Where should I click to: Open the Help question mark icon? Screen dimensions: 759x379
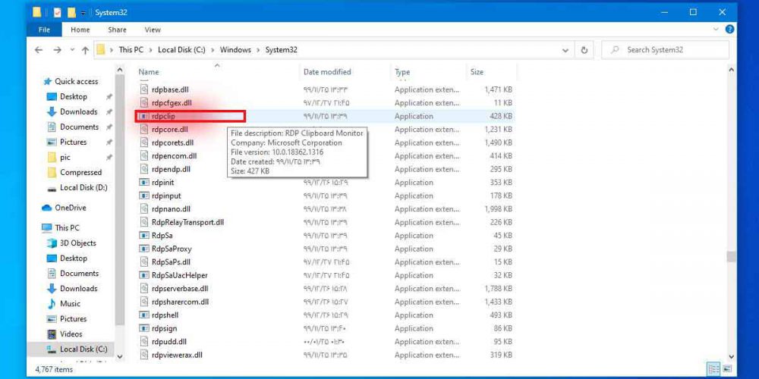coord(729,30)
